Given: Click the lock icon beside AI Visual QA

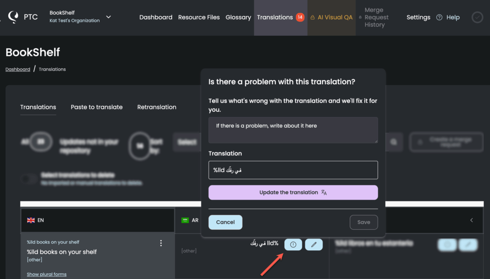Looking at the screenshot, I should click(x=312, y=18).
